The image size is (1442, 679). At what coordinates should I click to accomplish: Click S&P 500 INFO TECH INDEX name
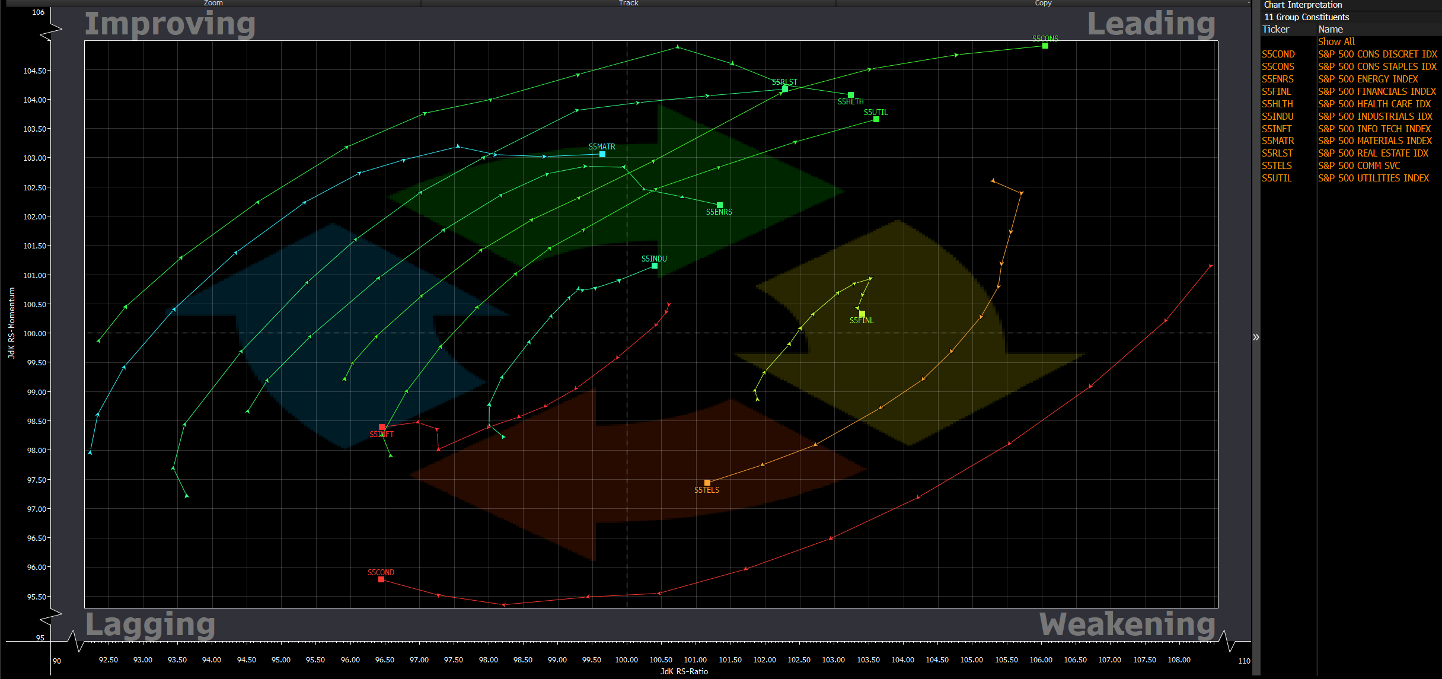coord(1374,129)
